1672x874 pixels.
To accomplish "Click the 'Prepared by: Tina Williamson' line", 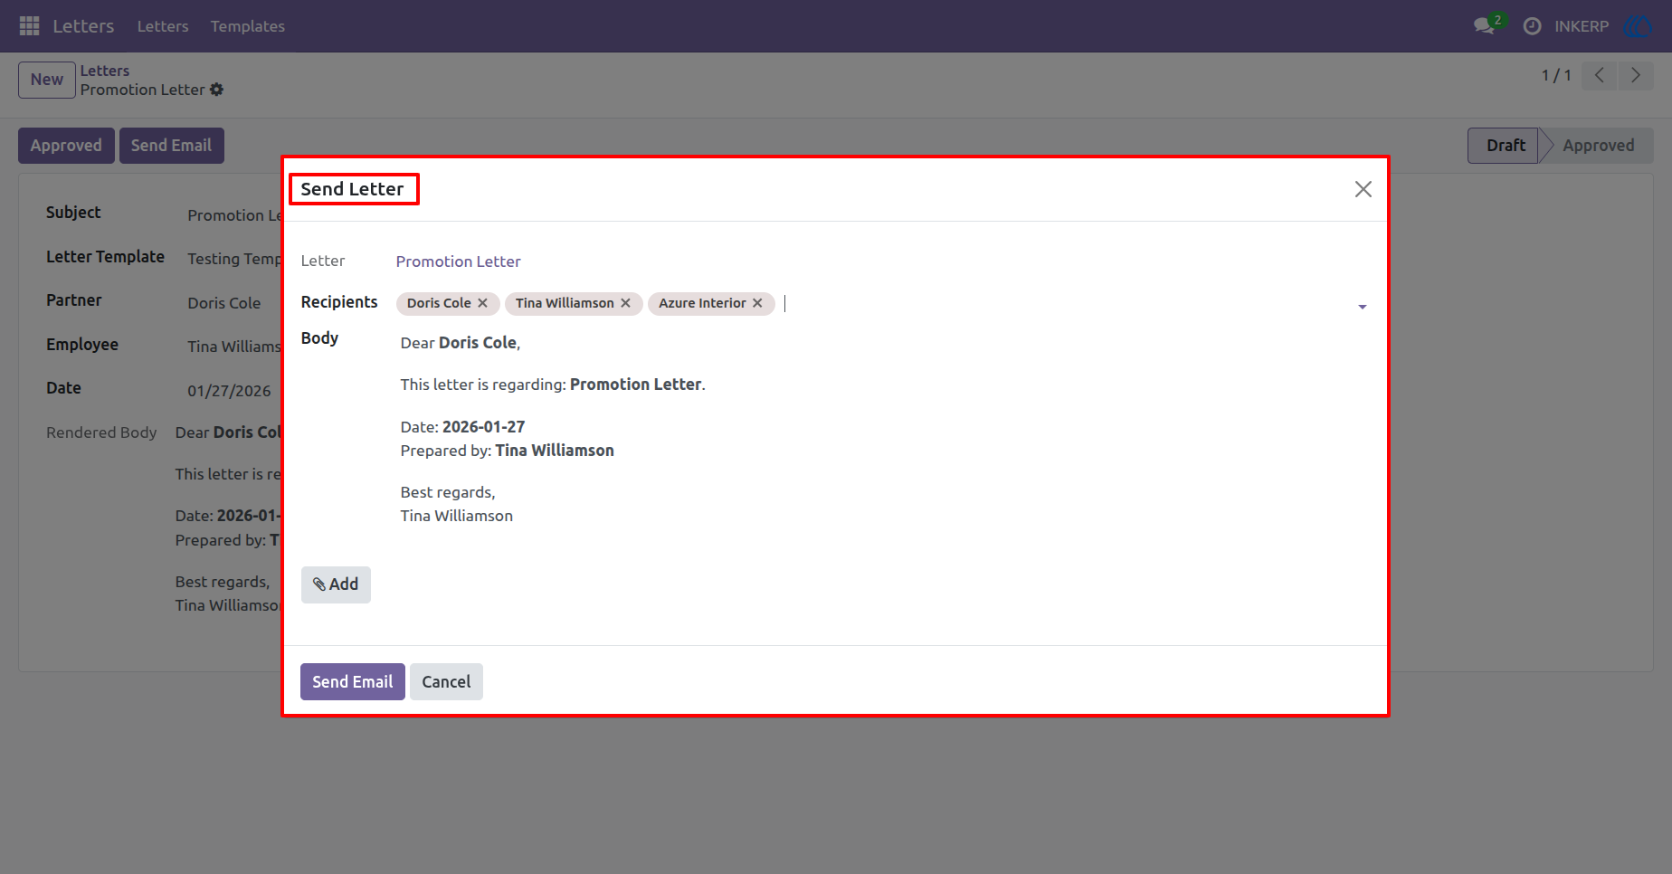I will coord(507,451).
